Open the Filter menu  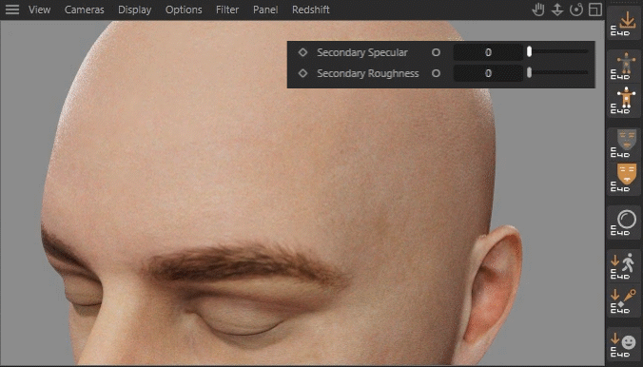(227, 10)
